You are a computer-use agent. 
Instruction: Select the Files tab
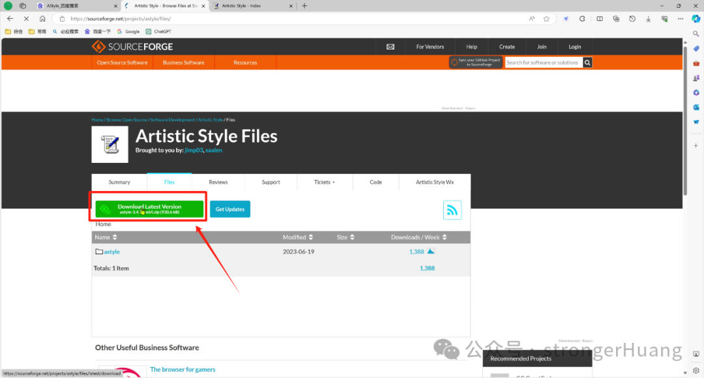point(169,182)
